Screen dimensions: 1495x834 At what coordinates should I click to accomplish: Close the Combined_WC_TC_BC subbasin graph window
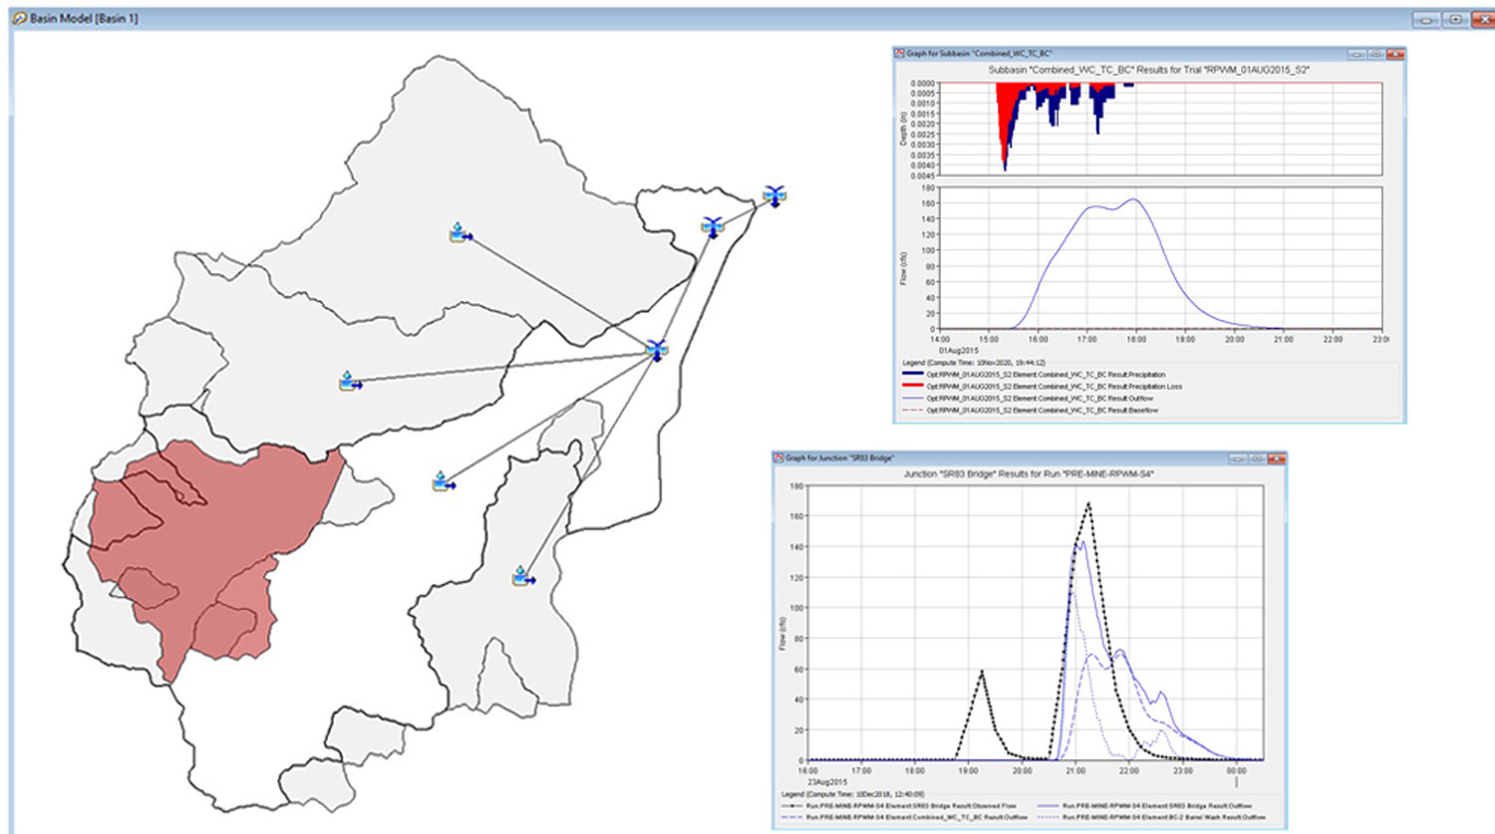(1394, 54)
